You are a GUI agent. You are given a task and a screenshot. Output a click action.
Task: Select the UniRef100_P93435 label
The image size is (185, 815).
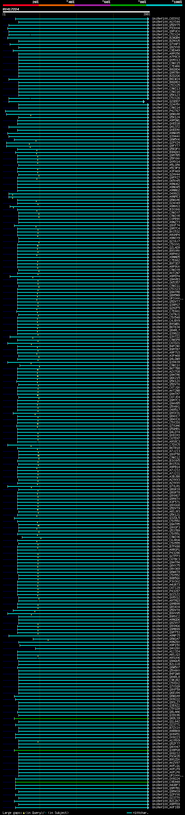pyautogui.click(x=166, y=757)
